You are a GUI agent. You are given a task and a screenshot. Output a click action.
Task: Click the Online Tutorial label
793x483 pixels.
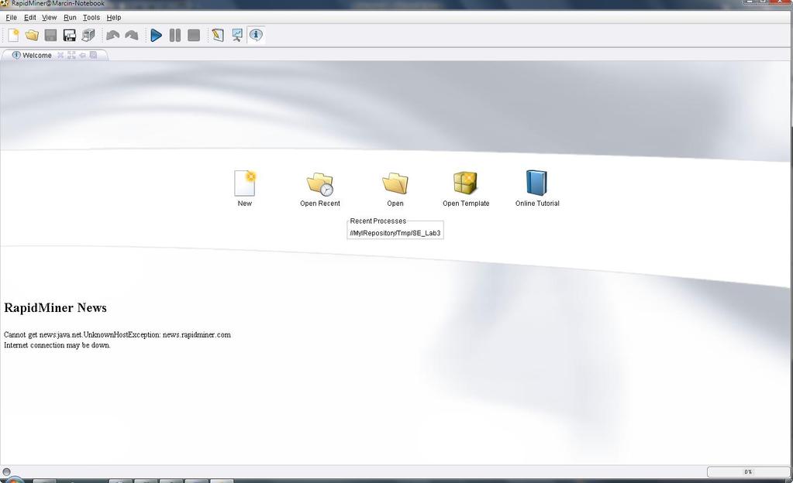pyautogui.click(x=537, y=203)
